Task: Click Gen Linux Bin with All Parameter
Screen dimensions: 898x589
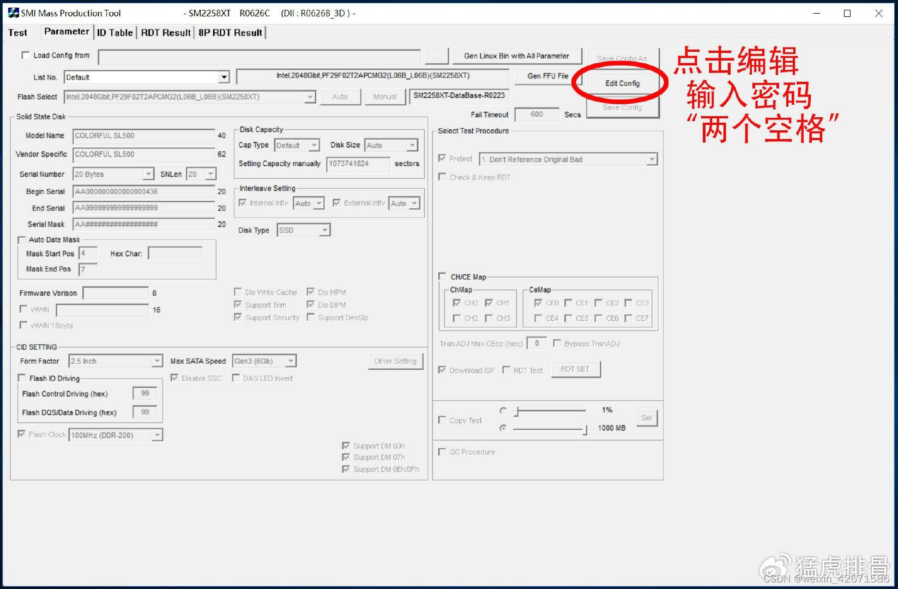Action: (x=516, y=56)
